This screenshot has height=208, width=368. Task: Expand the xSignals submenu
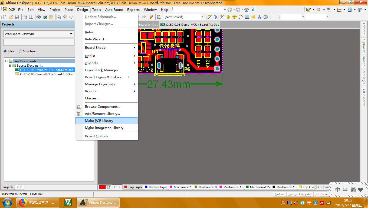(x=106, y=63)
